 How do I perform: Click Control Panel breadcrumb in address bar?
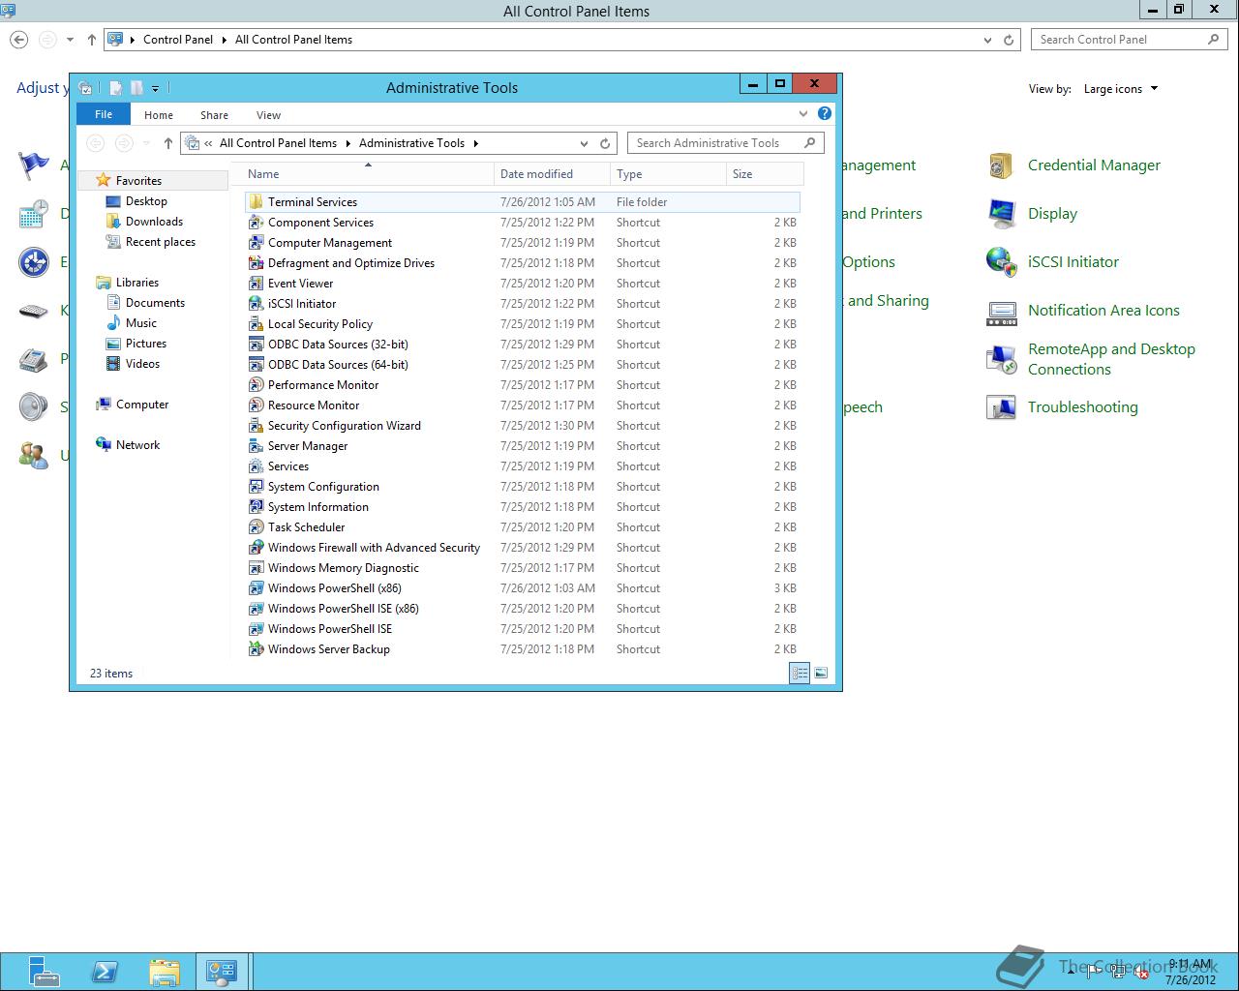pos(178,40)
